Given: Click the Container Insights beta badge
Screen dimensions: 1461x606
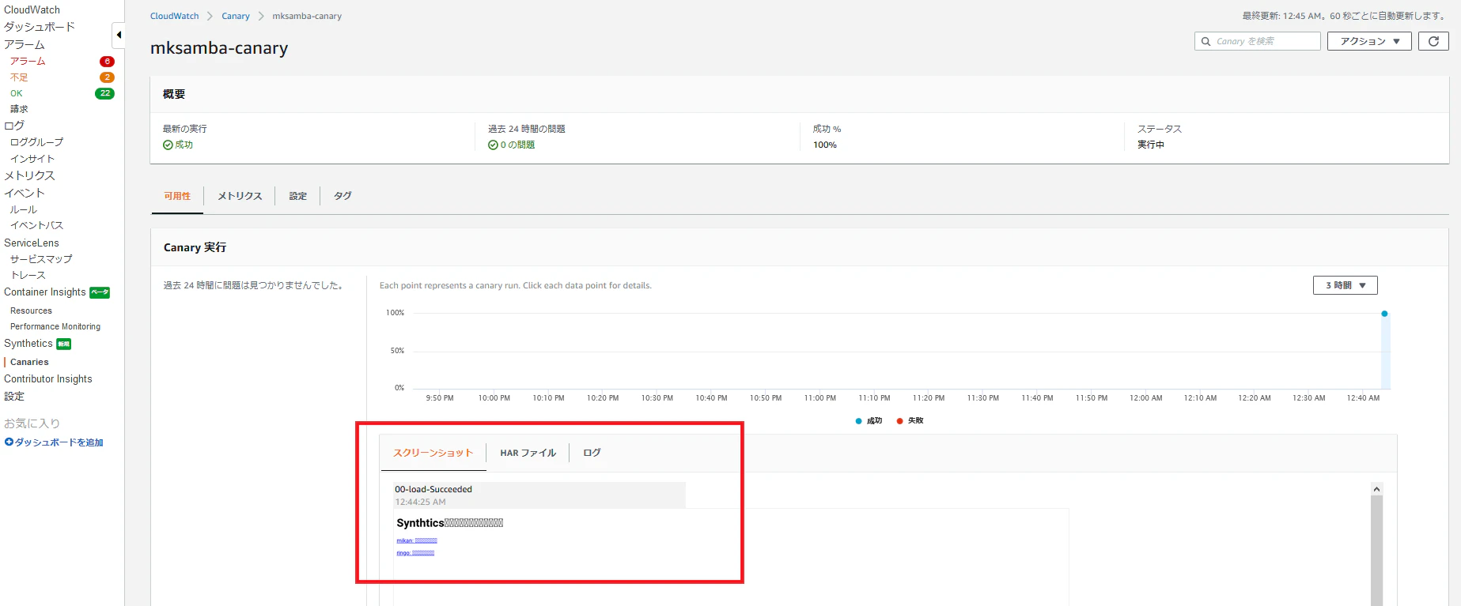Looking at the screenshot, I should [100, 292].
